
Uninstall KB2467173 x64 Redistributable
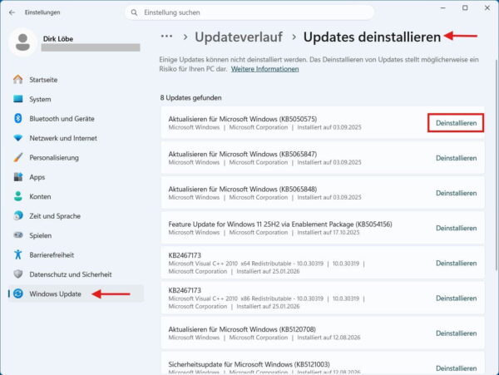[x=456, y=263]
